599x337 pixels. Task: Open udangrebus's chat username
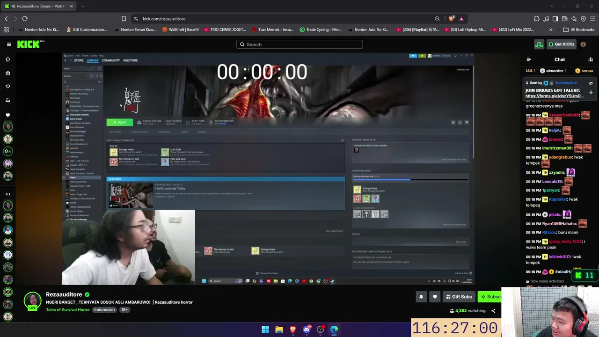561,157
